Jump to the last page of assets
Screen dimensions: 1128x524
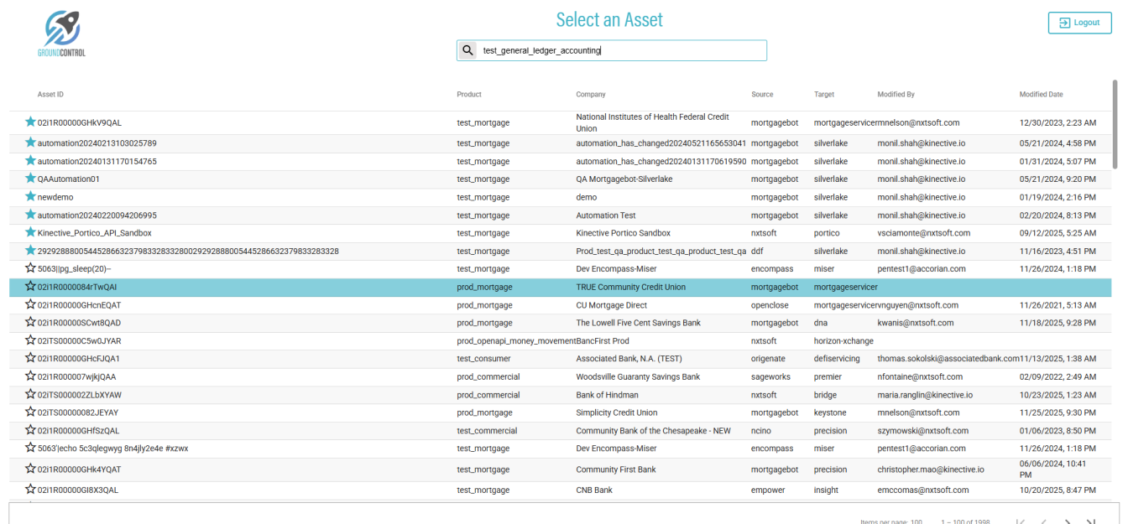tap(1091, 521)
